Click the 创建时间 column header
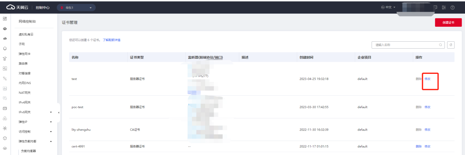The height and width of the screenshot is (155, 465). pos(306,57)
